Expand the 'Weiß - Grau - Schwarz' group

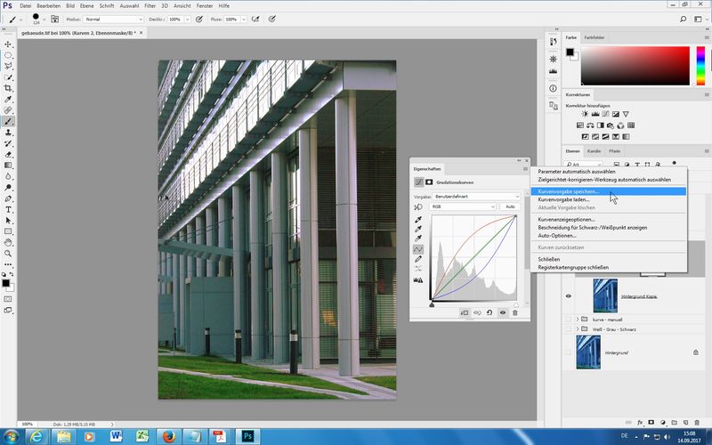click(578, 329)
